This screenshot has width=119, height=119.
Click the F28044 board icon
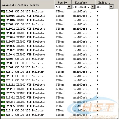(3, 54)
